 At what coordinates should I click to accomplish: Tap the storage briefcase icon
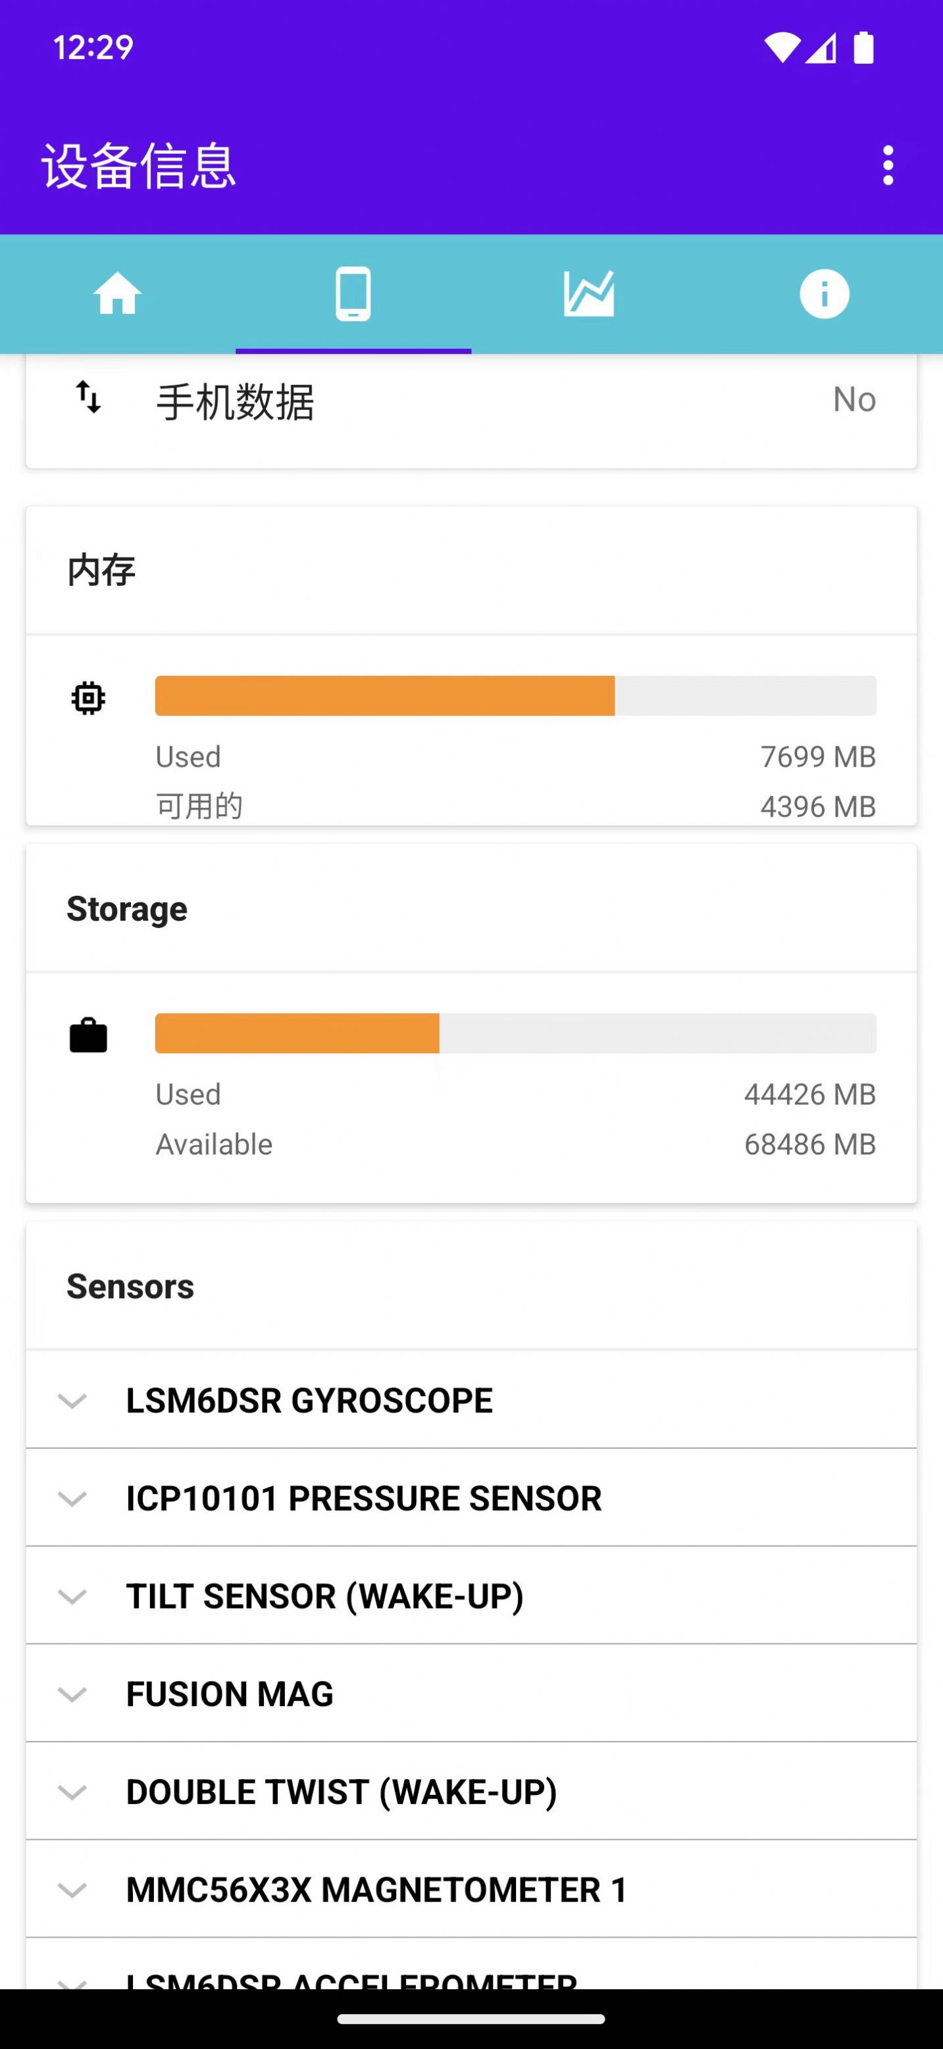(88, 1035)
